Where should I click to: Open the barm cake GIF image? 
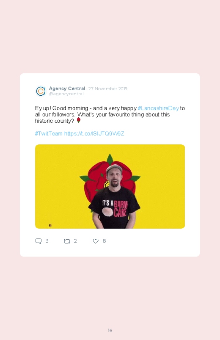pyautogui.click(x=110, y=186)
